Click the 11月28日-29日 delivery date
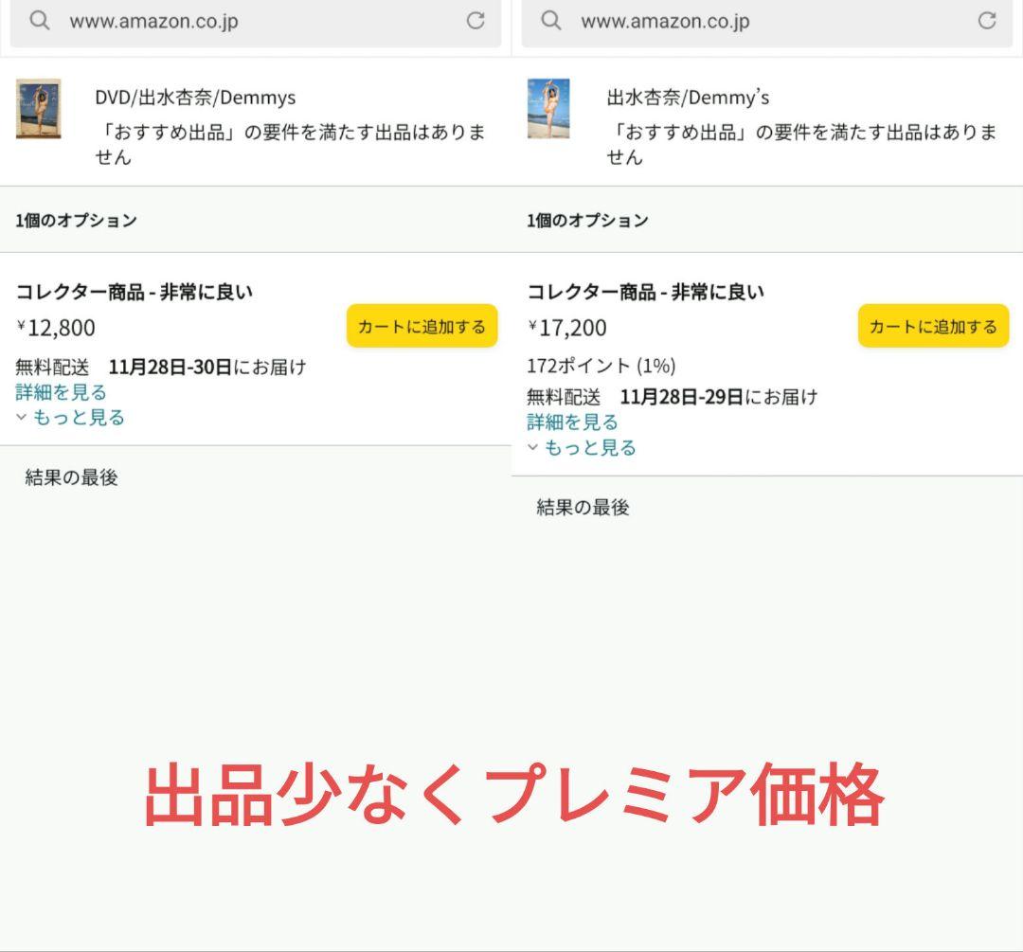 (682, 397)
